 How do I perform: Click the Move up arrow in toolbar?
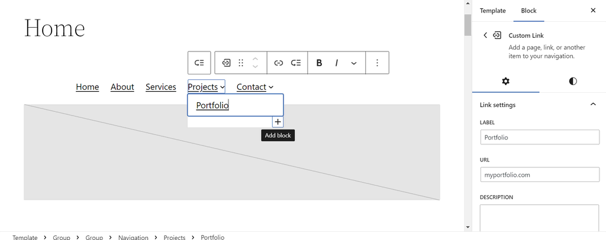255,59
